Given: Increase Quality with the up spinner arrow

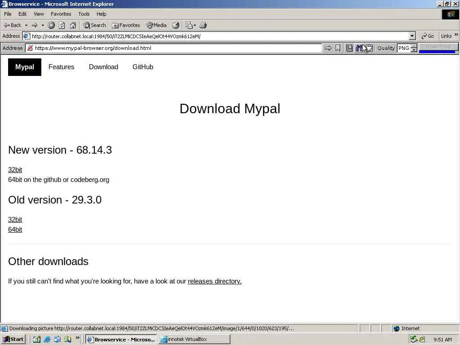Looking at the screenshot, I should 414,46.
